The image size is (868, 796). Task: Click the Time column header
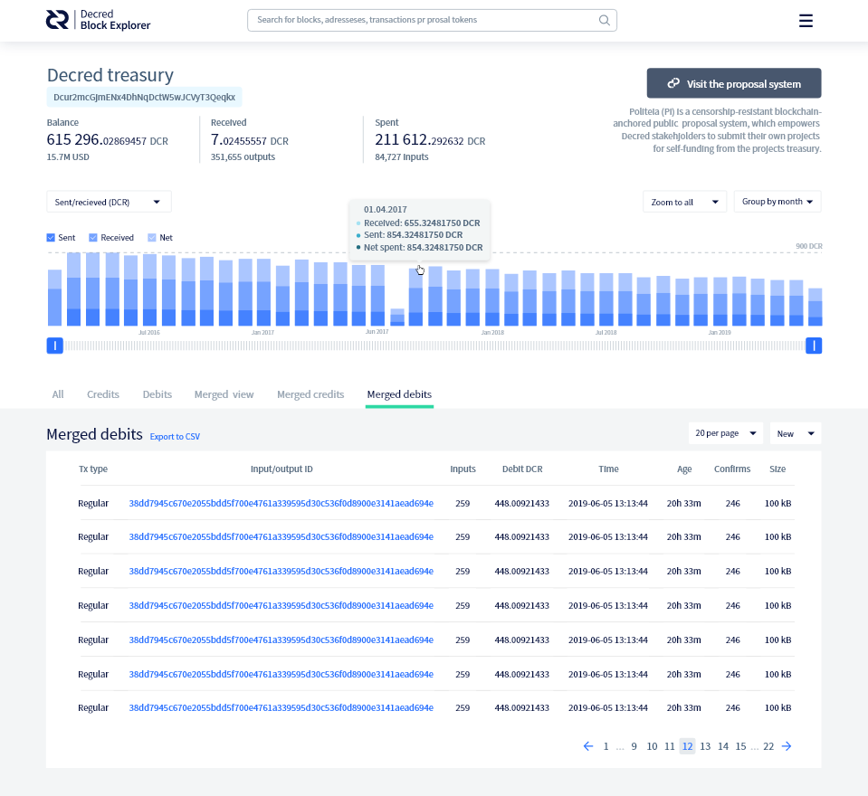click(608, 469)
